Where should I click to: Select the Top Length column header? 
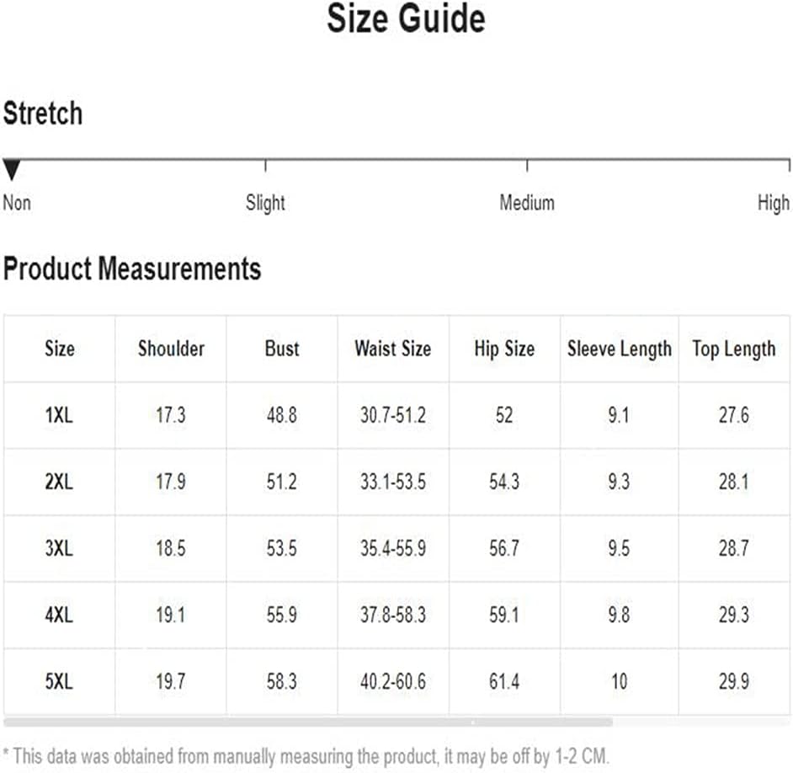pyautogui.click(x=734, y=349)
